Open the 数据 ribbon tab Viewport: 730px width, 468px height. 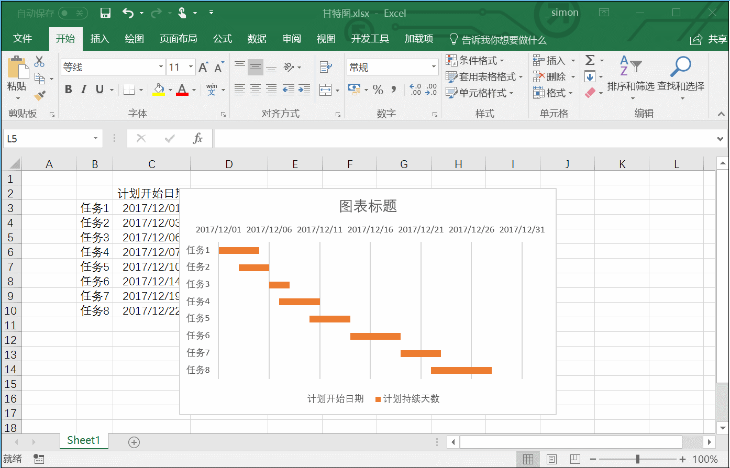(257, 38)
